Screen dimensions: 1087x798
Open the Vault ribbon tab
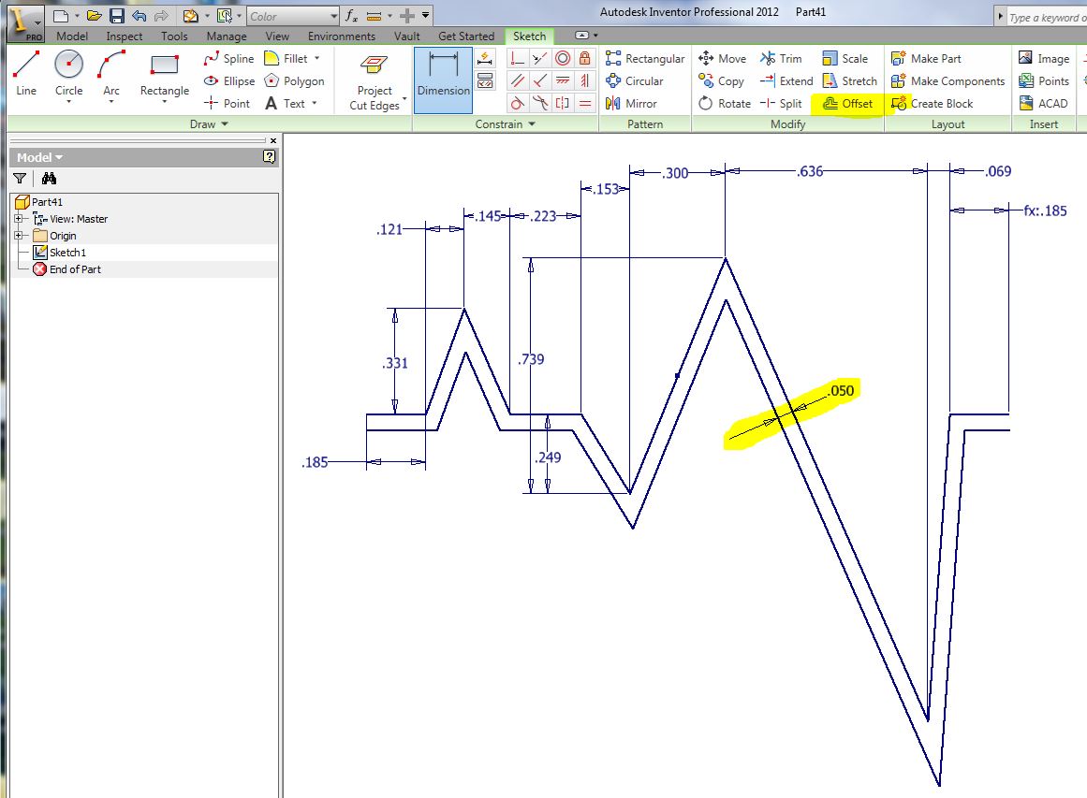pyautogui.click(x=407, y=36)
